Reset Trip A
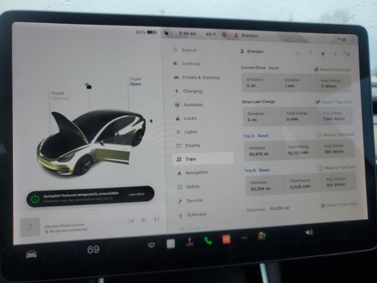 (x=263, y=136)
